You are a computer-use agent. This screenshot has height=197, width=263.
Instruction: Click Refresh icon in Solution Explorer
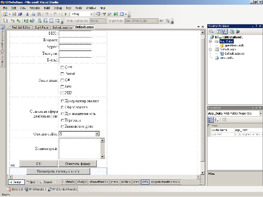(x=218, y=31)
